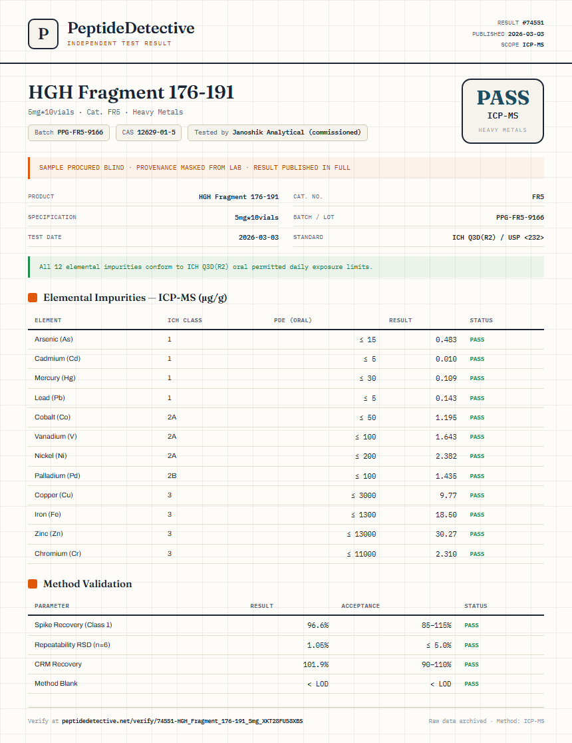Viewport: 572px width, 743px height.
Task: Click the Lead (Pb) row label
Action: [x=50, y=398]
